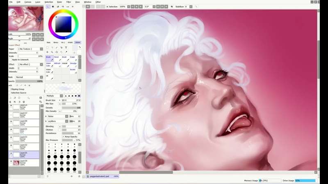Select the rectangular selection tool
This screenshot has width=328, height=184.
coord(47,47)
